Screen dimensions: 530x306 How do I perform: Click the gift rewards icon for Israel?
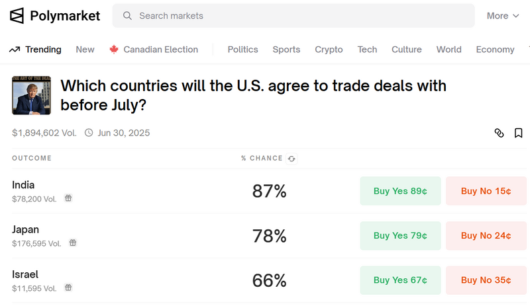coord(68,287)
